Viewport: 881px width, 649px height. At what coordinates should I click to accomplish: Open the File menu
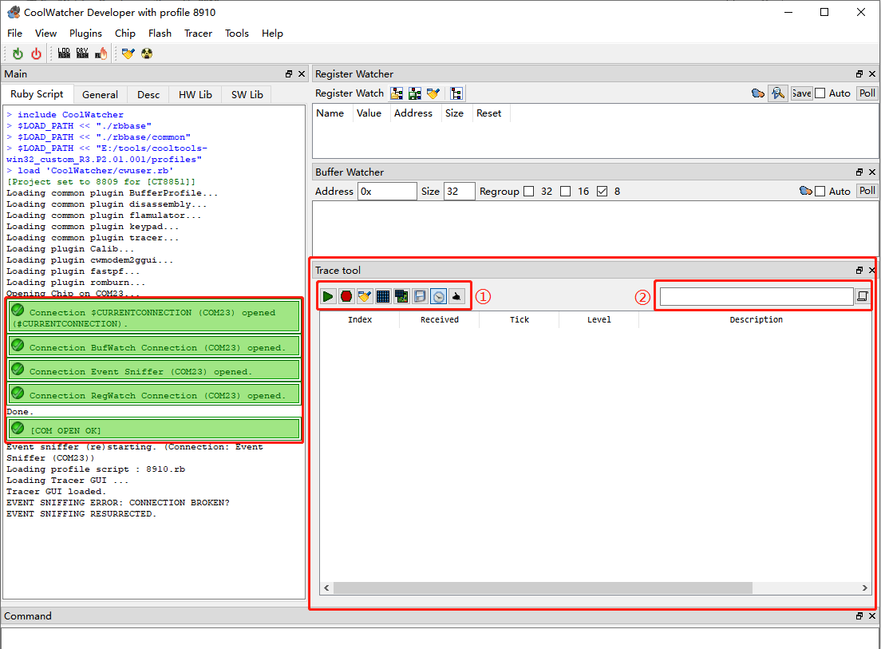14,34
